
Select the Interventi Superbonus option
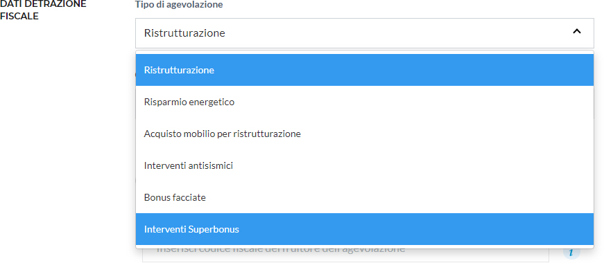click(x=364, y=229)
